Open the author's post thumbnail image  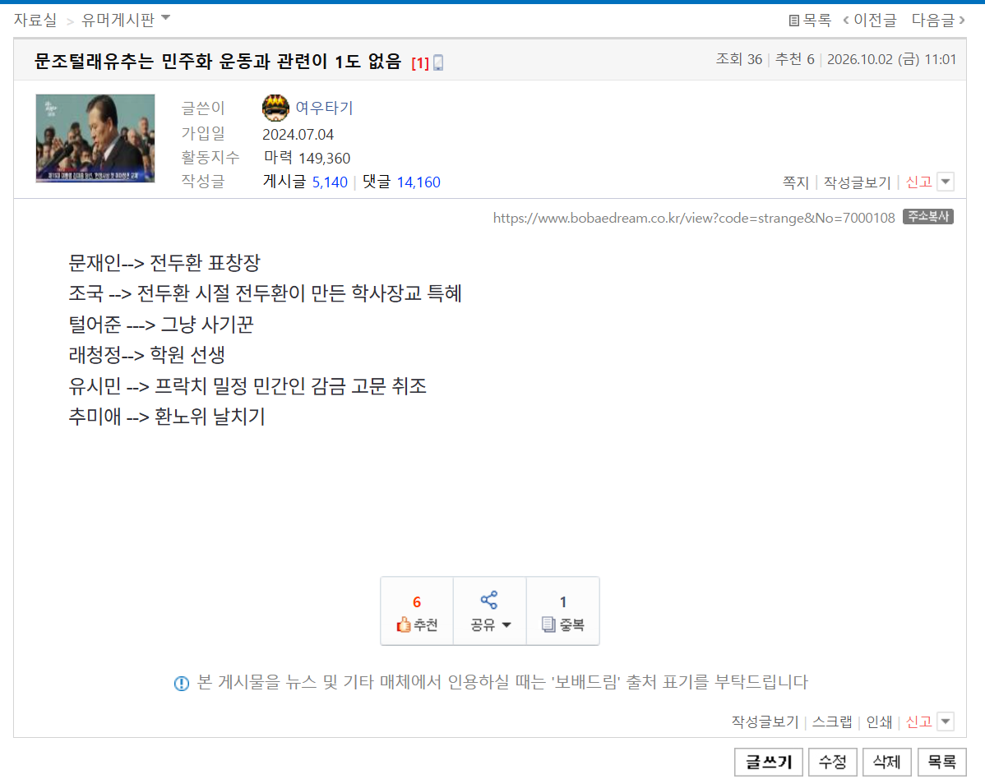pos(95,138)
